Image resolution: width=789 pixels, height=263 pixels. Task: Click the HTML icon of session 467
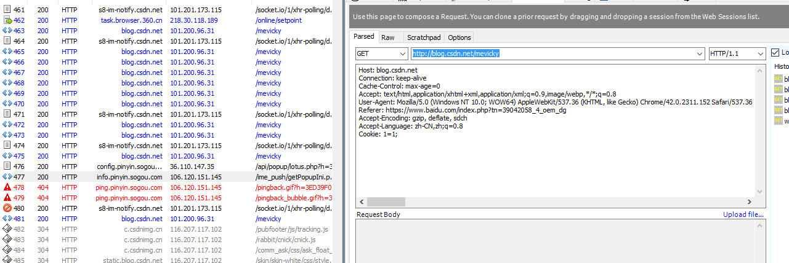click(x=7, y=73)
